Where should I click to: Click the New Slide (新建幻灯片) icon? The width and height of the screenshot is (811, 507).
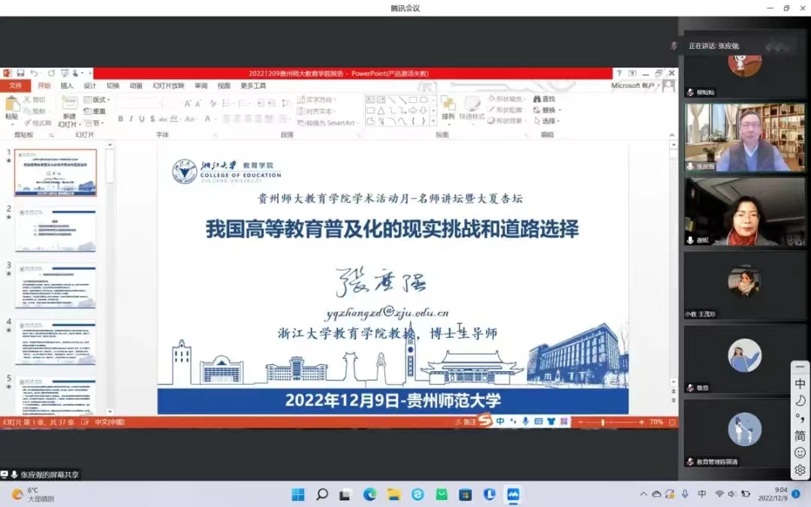69,104
